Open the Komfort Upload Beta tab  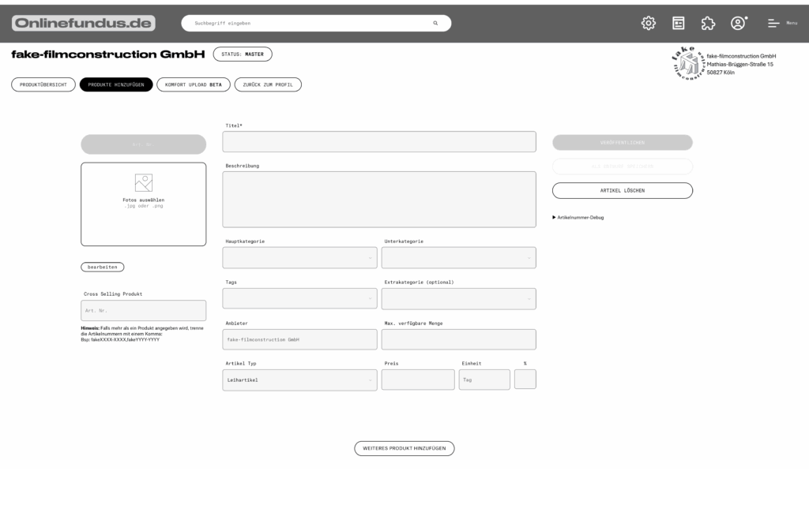coord(193,84)
